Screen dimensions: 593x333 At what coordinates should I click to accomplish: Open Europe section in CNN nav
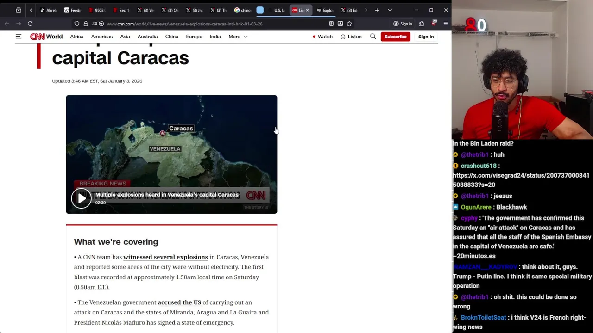pyautogui.click(x=194, y=37)
